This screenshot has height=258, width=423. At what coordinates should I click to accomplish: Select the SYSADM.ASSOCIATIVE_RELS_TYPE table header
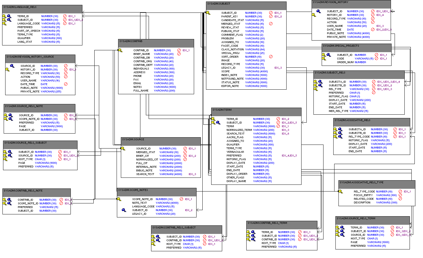point(377,184)
